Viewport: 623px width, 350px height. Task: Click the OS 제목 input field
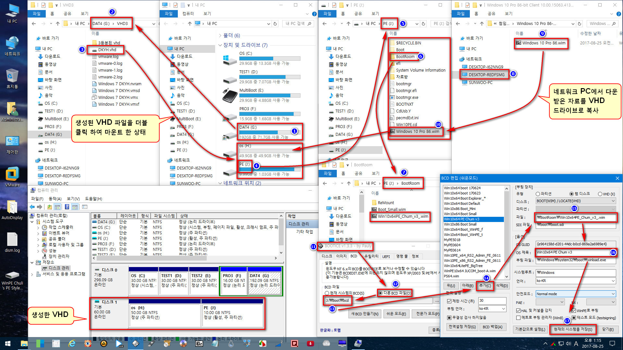576,252
